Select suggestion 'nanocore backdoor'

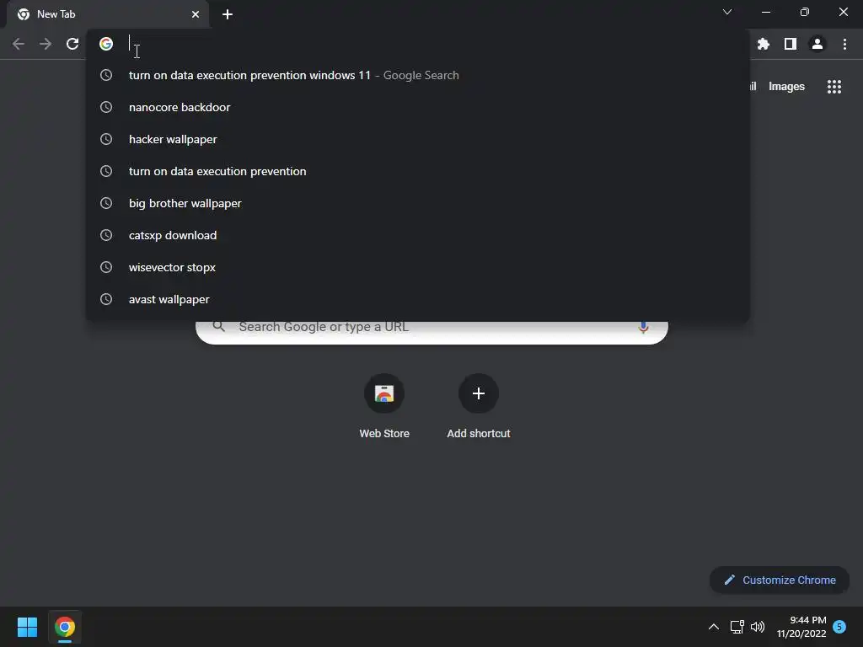coord(418,107)
